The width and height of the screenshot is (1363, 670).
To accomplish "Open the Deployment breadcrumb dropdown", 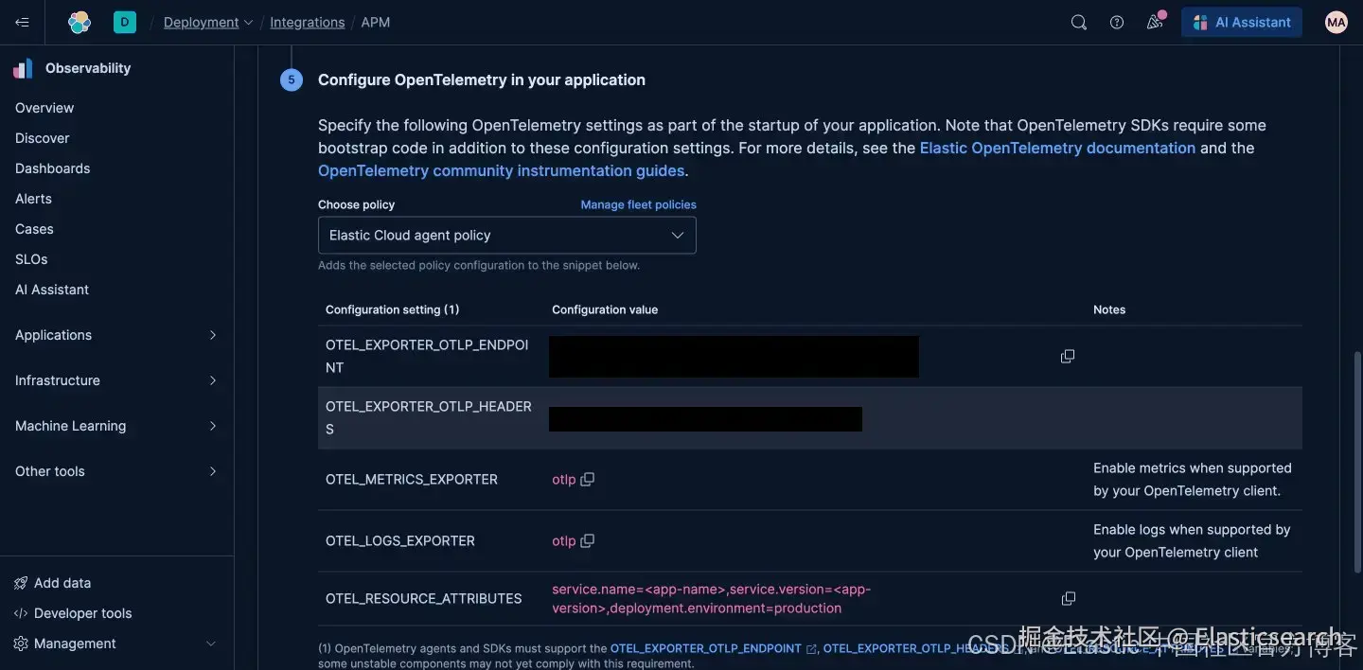I will point(208,22).
